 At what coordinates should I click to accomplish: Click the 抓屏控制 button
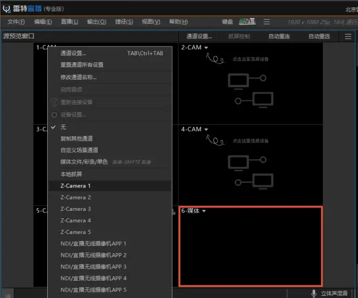pos(239,36)
